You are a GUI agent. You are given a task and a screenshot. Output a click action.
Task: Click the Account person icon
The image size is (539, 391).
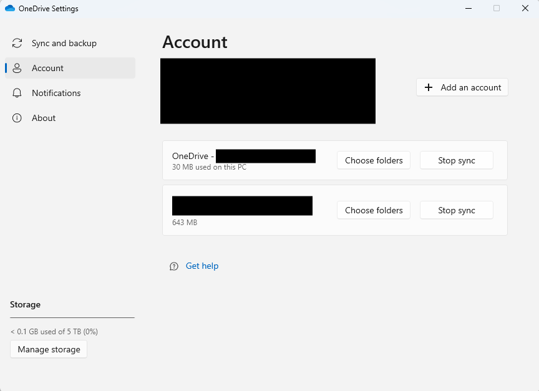(x=17, y=68)
